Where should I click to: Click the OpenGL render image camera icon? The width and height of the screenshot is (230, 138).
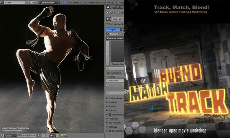(x=62, y=136)
